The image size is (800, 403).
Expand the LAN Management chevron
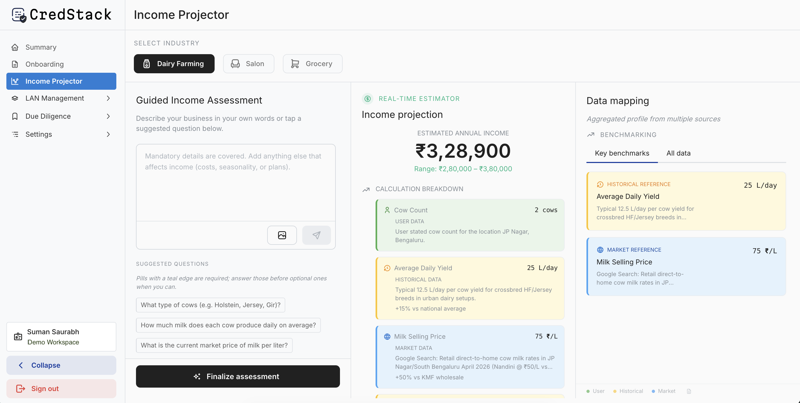(108, 98)
